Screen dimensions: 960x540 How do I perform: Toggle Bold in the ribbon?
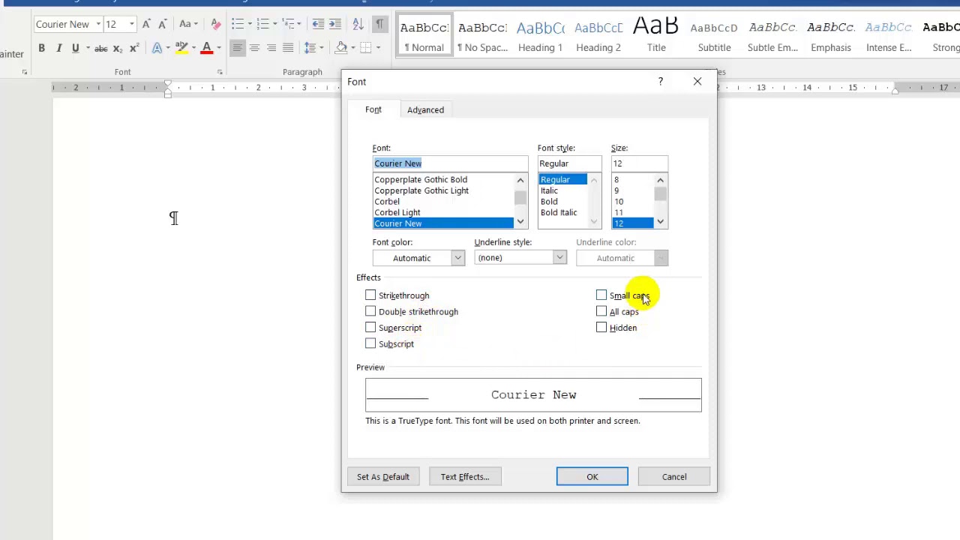pos(41,48)
